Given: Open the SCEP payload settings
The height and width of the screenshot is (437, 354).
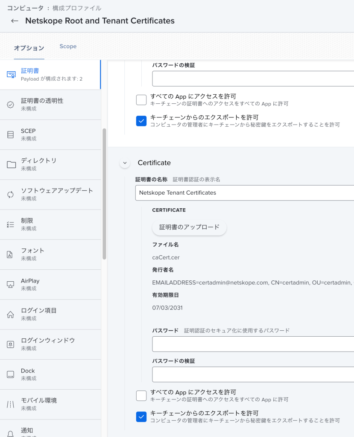Looking at the screenshot, I should point(50,134).
